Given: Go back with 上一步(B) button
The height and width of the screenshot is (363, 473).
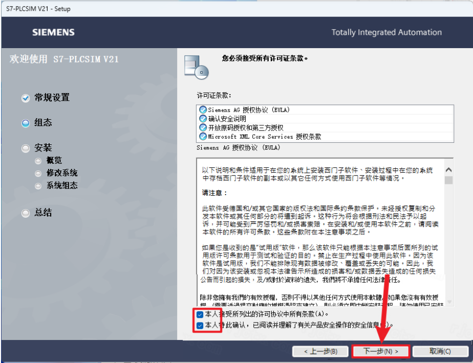Looking at the screenshot, I should click(x=320, y=351).
